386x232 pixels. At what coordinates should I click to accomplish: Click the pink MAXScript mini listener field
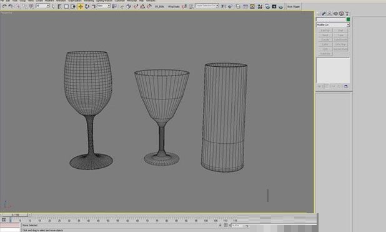click(10, 225)
